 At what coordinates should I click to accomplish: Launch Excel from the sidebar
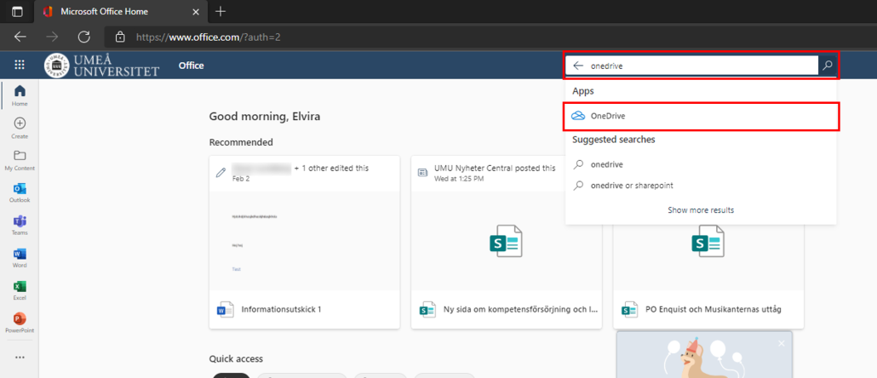click(20, 291)
